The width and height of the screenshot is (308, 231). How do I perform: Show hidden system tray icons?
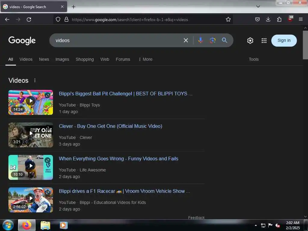[256, 225]
